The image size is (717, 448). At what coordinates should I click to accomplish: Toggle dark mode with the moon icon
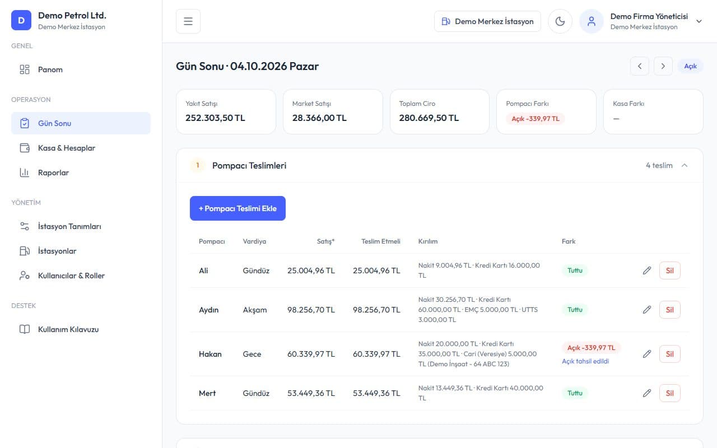pyautogui.click(x=560, y=21)
